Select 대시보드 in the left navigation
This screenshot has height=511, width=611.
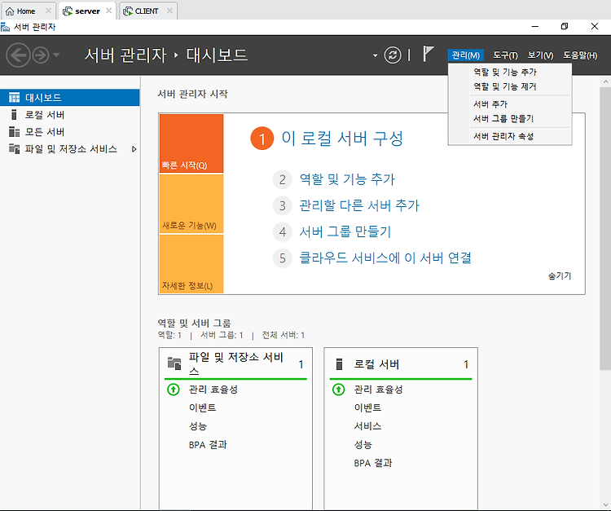point(70,98)
